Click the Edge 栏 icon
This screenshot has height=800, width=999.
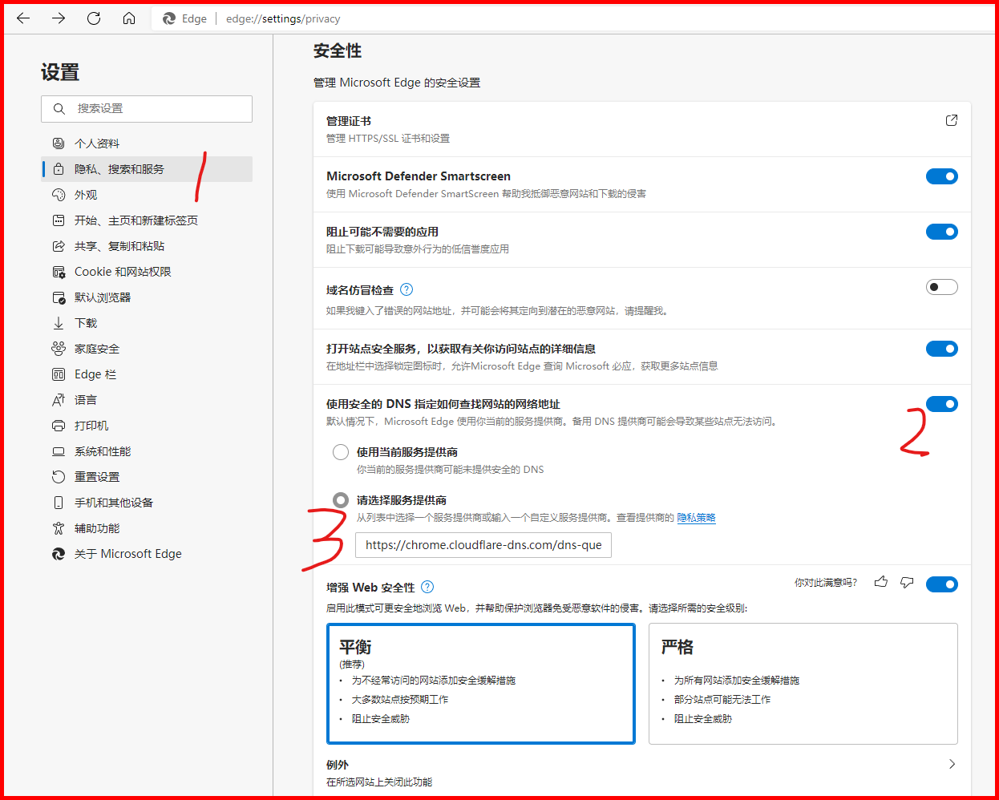click(59, 374)
